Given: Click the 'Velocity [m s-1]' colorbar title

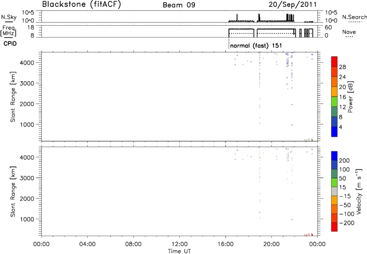Looking at the screenshot, I should pos(359,191).
